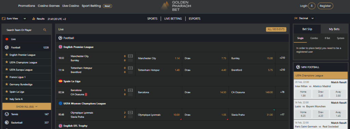The height and width of the screenshot is (129, 350).
Task: Click the Register button
Action: click(325, 6)
